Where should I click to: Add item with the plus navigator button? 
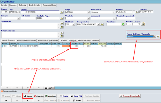[28, 88]
